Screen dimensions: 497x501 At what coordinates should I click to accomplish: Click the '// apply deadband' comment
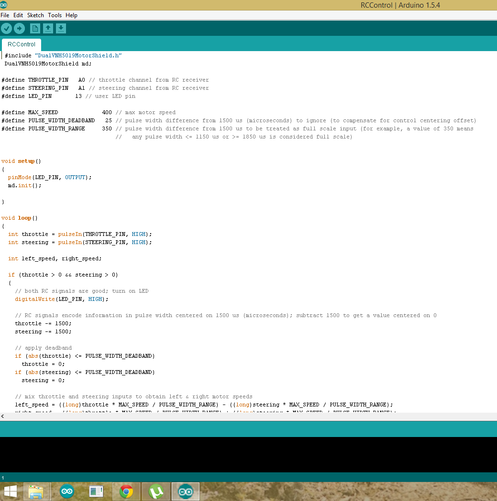click(x=43, y=348)
